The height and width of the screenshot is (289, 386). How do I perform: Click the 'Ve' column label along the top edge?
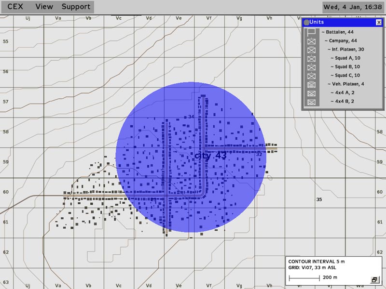coord(179,18)
